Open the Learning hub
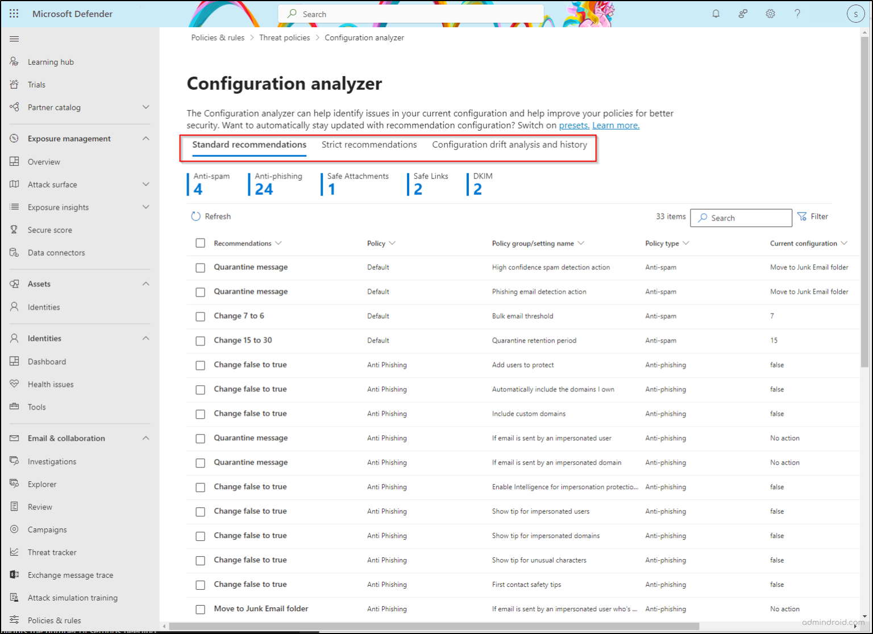Screen dimensions: 873x634 (x=51, y=61)
